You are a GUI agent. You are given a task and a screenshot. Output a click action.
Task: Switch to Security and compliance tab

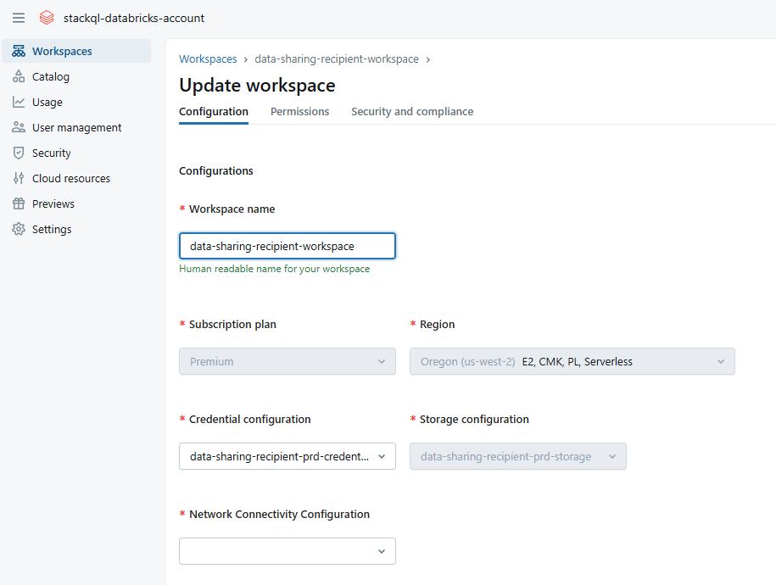click(412, 112)
